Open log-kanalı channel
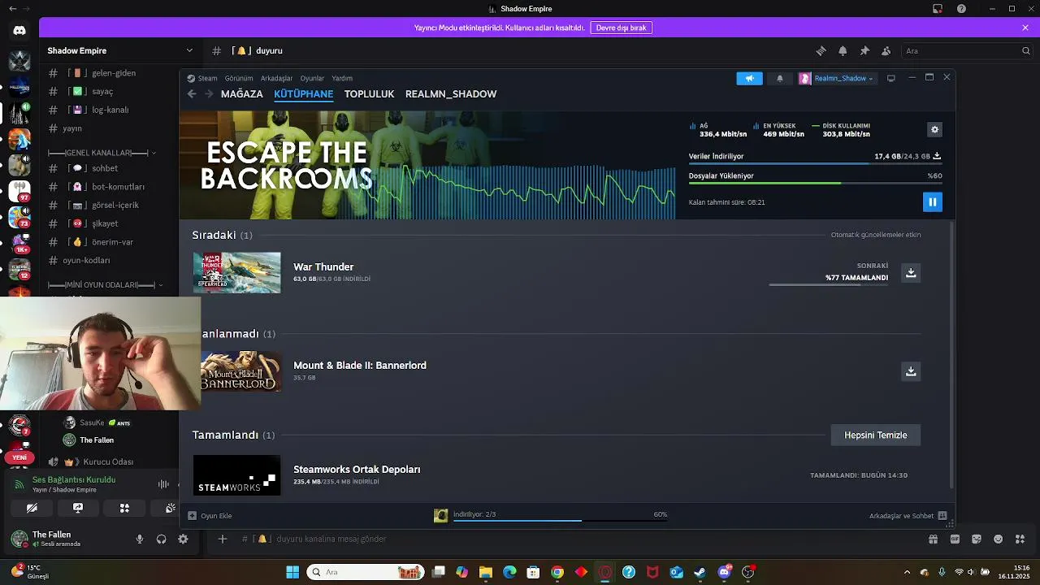Image resolution: width=1040 pixels, height=585 pixels. [110, 110]
